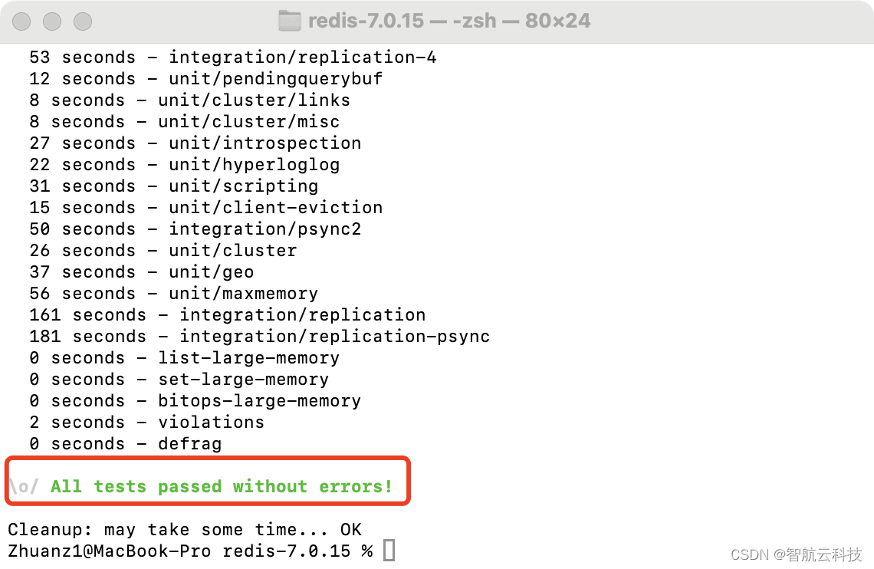Click the unit/hyperloglog test line
Image resolution: width=874 pixels, height=569 pixels.
(x=185, y=164)
